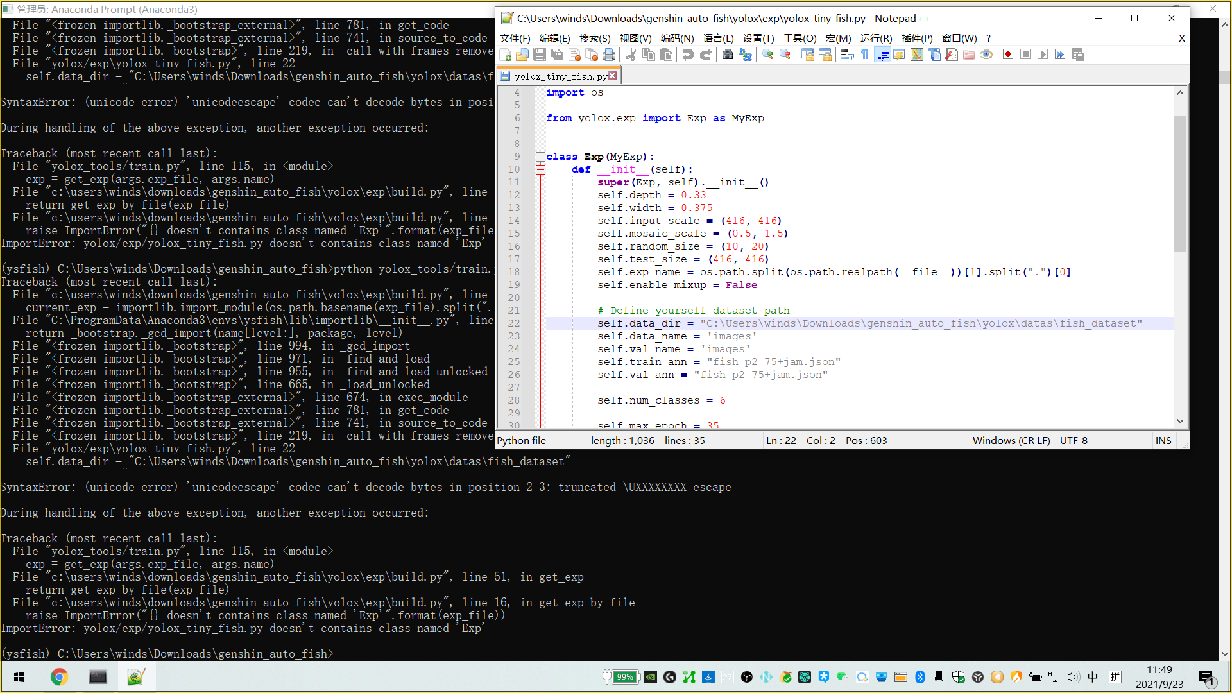Viewport: 1232px width, 693px height.
Task: Click the Folder as Workspace icon
Action: click(x=969, y=55)
